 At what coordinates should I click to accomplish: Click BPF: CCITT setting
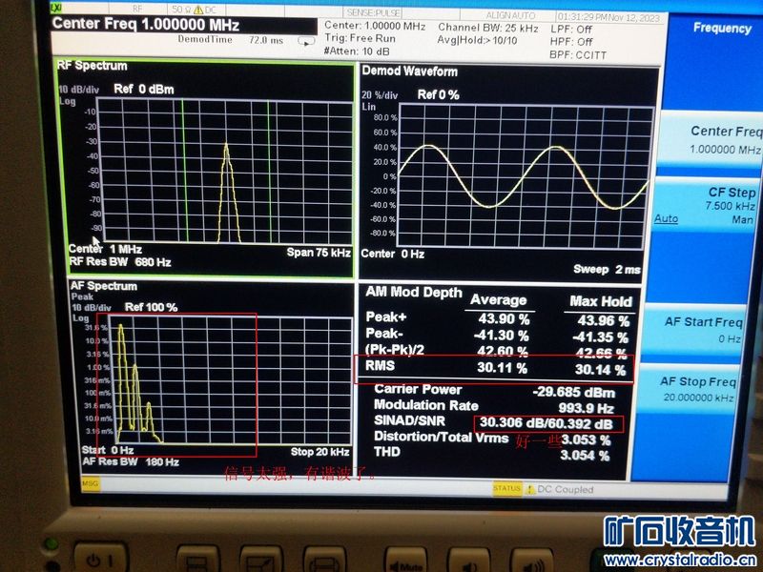point(578,55)
